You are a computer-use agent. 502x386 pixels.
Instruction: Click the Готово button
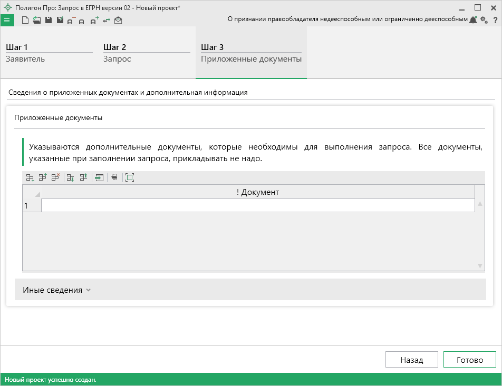pos(469,360)
